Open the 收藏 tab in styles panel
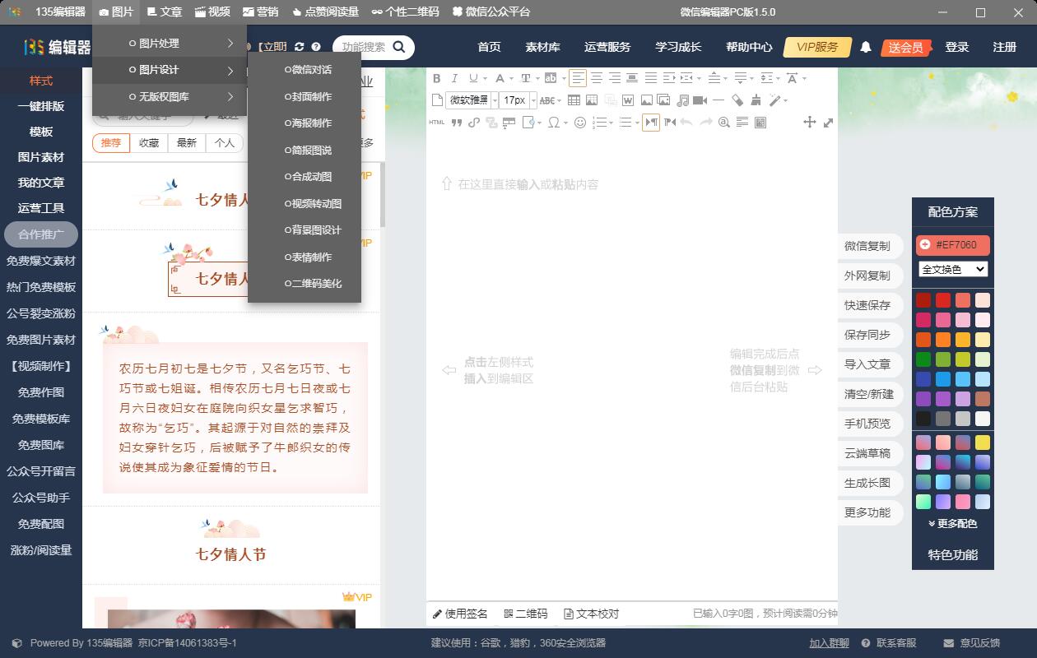Viewport: 1037px width, 658px height. [x=149, y=142]
